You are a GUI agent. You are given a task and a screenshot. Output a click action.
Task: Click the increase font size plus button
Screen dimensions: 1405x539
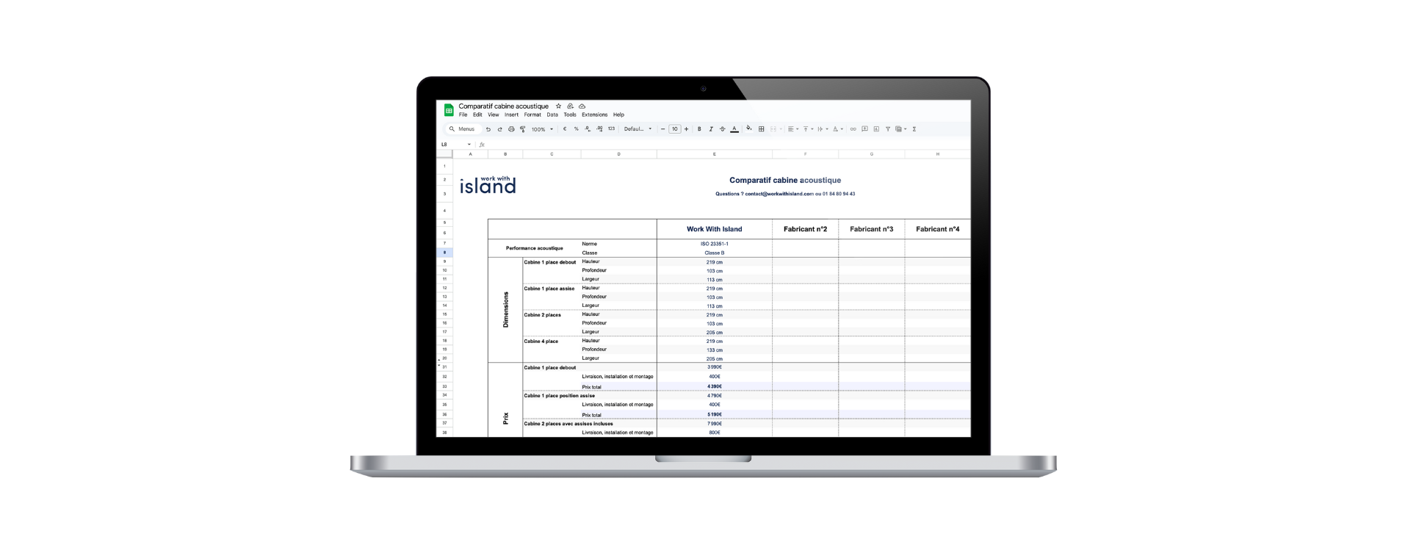click(687, 129)
